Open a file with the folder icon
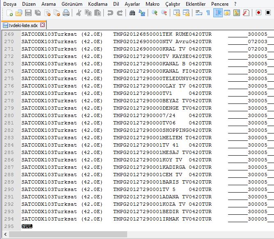Viewport: 274px width, 239px height. [19, 13]
